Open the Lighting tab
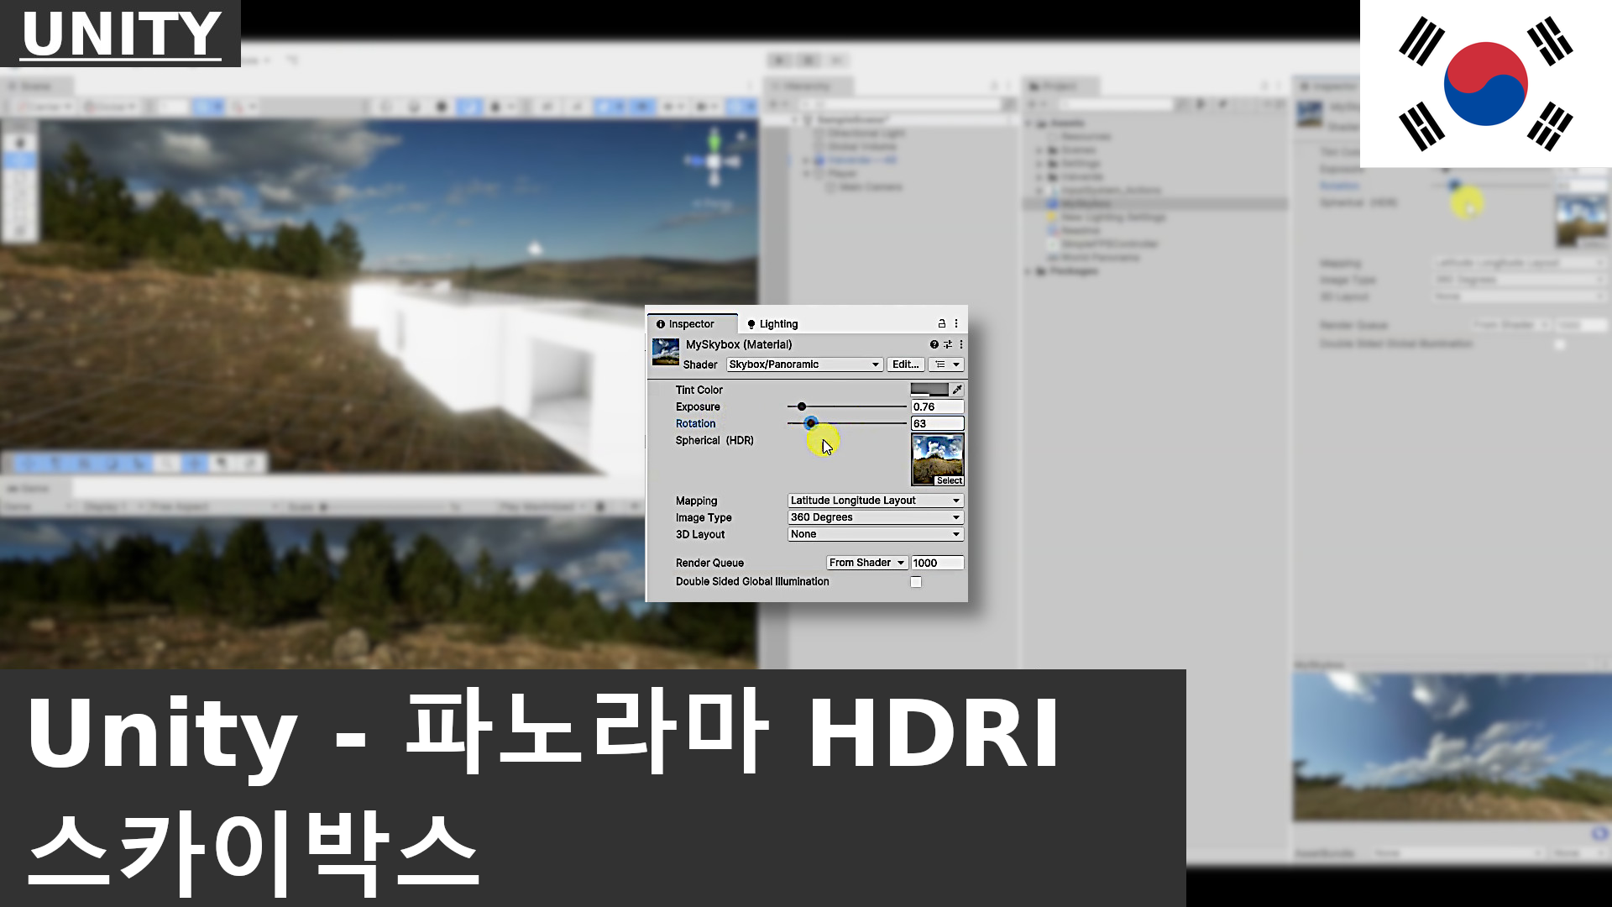This screenshot has width=1612, height=907. pos(772,324)
